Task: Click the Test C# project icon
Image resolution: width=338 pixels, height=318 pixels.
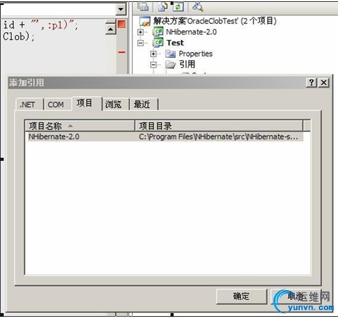Action: [158, 43]
